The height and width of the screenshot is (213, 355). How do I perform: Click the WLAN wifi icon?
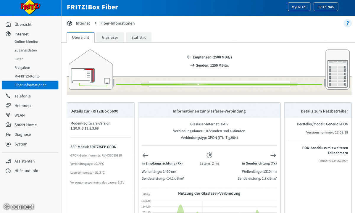click(8, 115)
